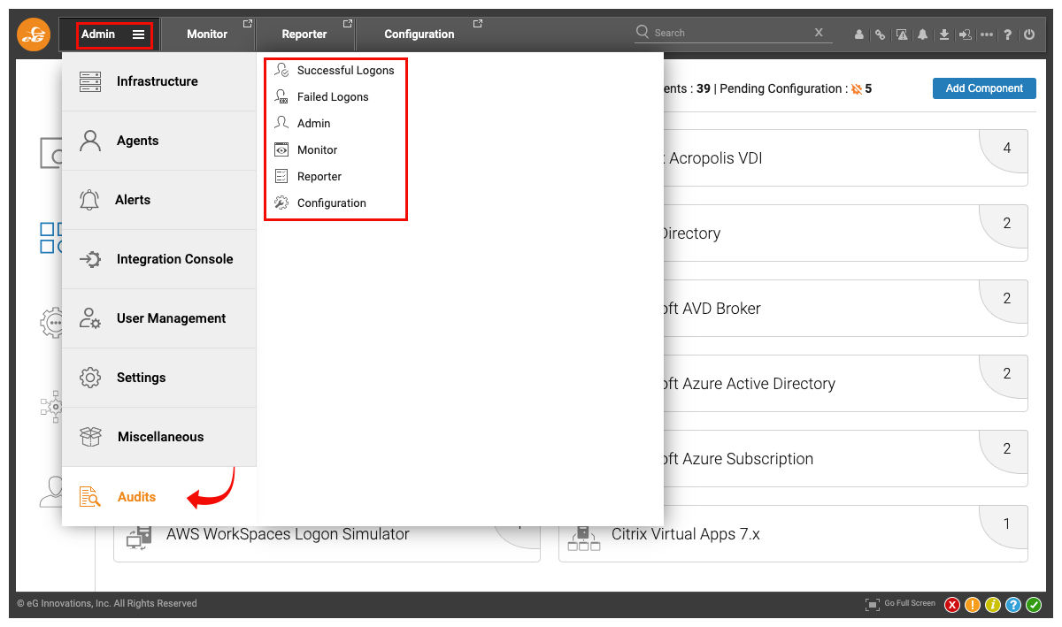Image resolution: width=1062 pixels, height=627 pixels.
Task: Open the Settings menu item
Action: [159, 378]
